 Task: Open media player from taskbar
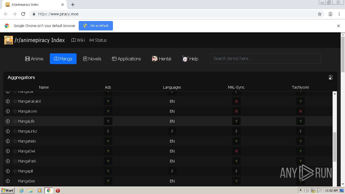coord(40,190)
